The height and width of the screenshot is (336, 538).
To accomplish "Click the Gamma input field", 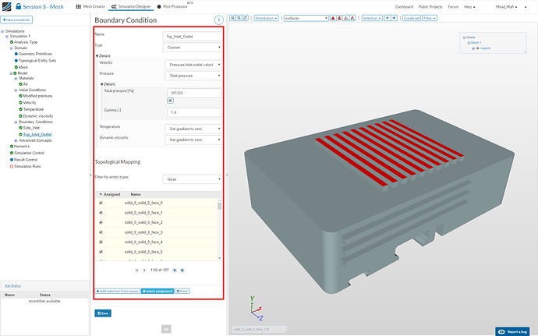I will pyautogui.click(x=193, y=112).
